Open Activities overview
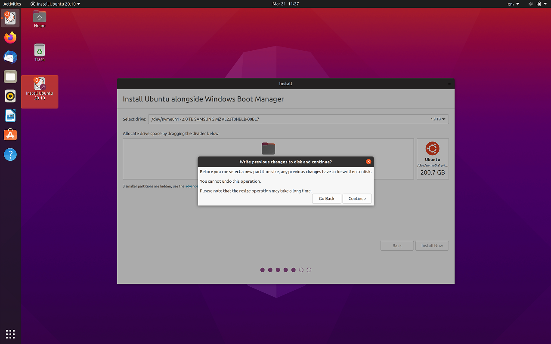 pyautogui.click(x=12, y=4)
